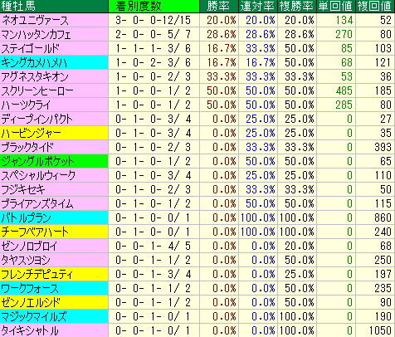395x337 pixels.
Task: Click the 0- 0- 1- 4/ 5 record cell
Action: pos(154,247)
